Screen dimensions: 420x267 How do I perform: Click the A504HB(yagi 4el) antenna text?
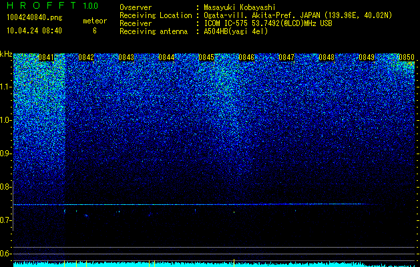(x=236, y=31)
